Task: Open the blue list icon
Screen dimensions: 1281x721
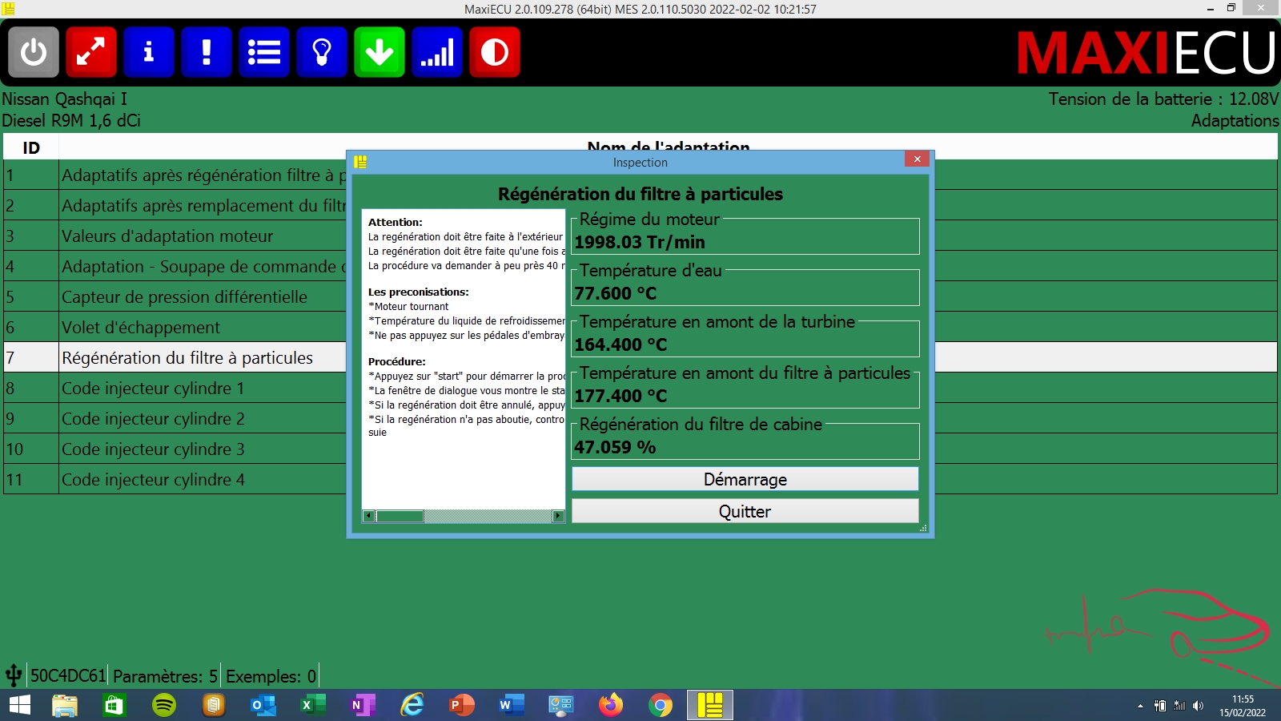Action: pyautogui.click(x=264, y=52)
